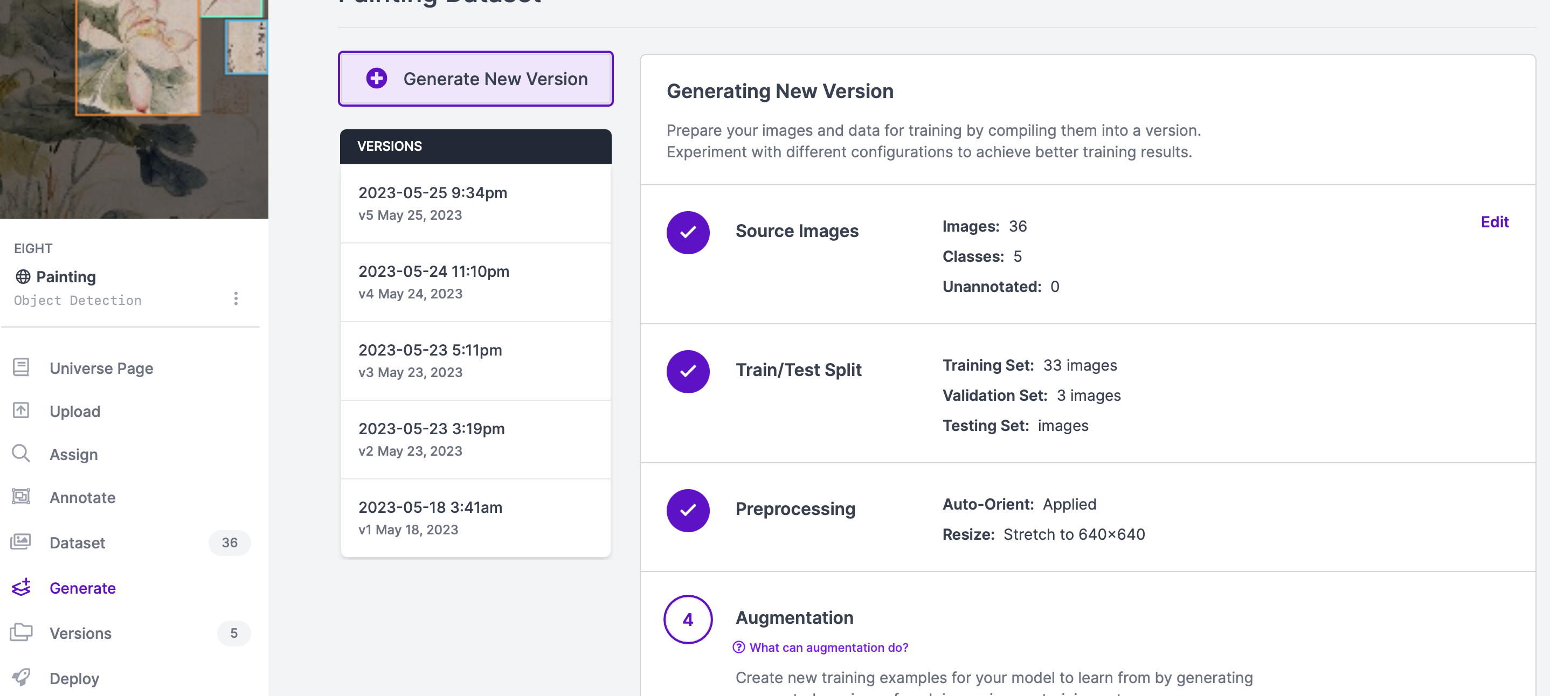The height and width of the screenshot is (696, 1550).
Task: Click the Preprocessing checkmark circle
Action: coord(688,511)
